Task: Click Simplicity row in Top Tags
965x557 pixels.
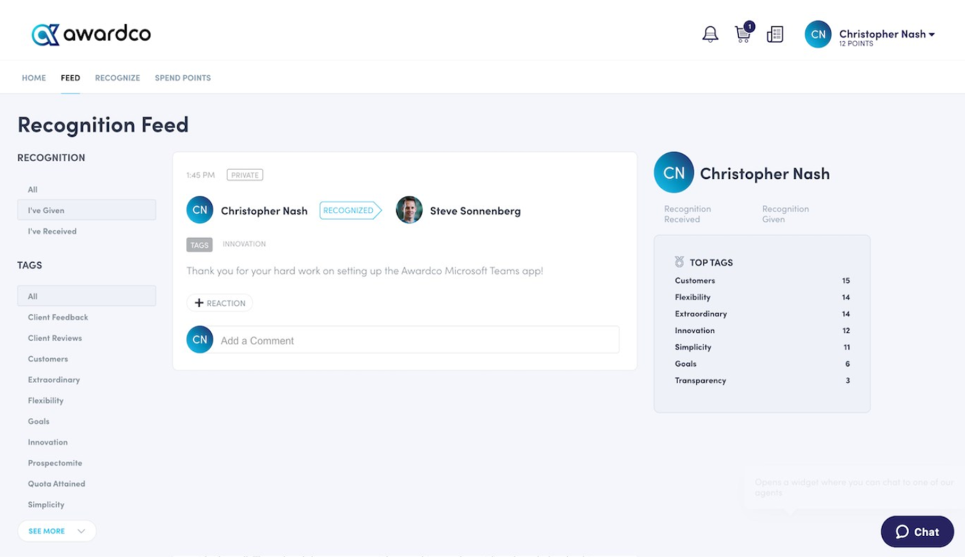Action: click(762, 347)
